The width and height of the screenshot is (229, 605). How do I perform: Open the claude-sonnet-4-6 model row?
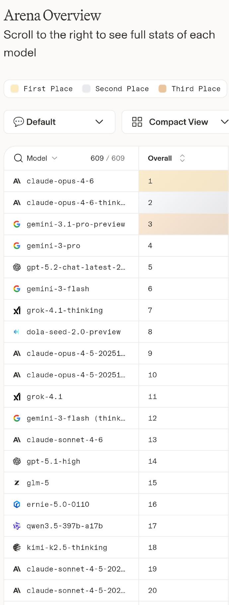tap(65, 440)
